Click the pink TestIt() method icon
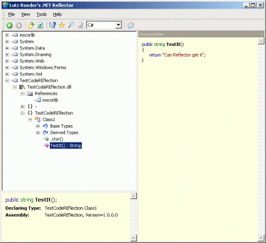This screenshot has width=266, height=243. [46, 146]
